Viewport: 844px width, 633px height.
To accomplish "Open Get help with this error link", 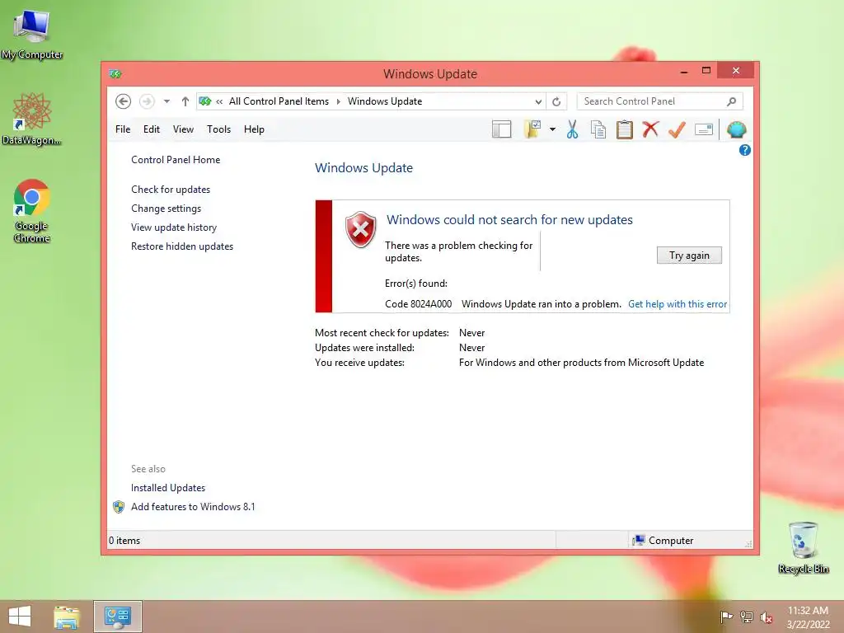I will [678, 304].
